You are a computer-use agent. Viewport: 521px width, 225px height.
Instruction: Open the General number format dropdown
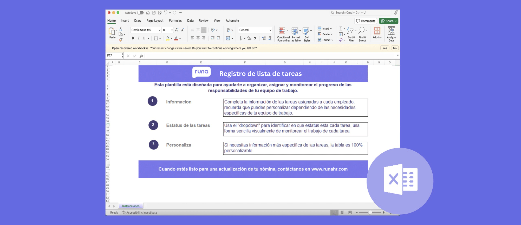coord(255,30)
